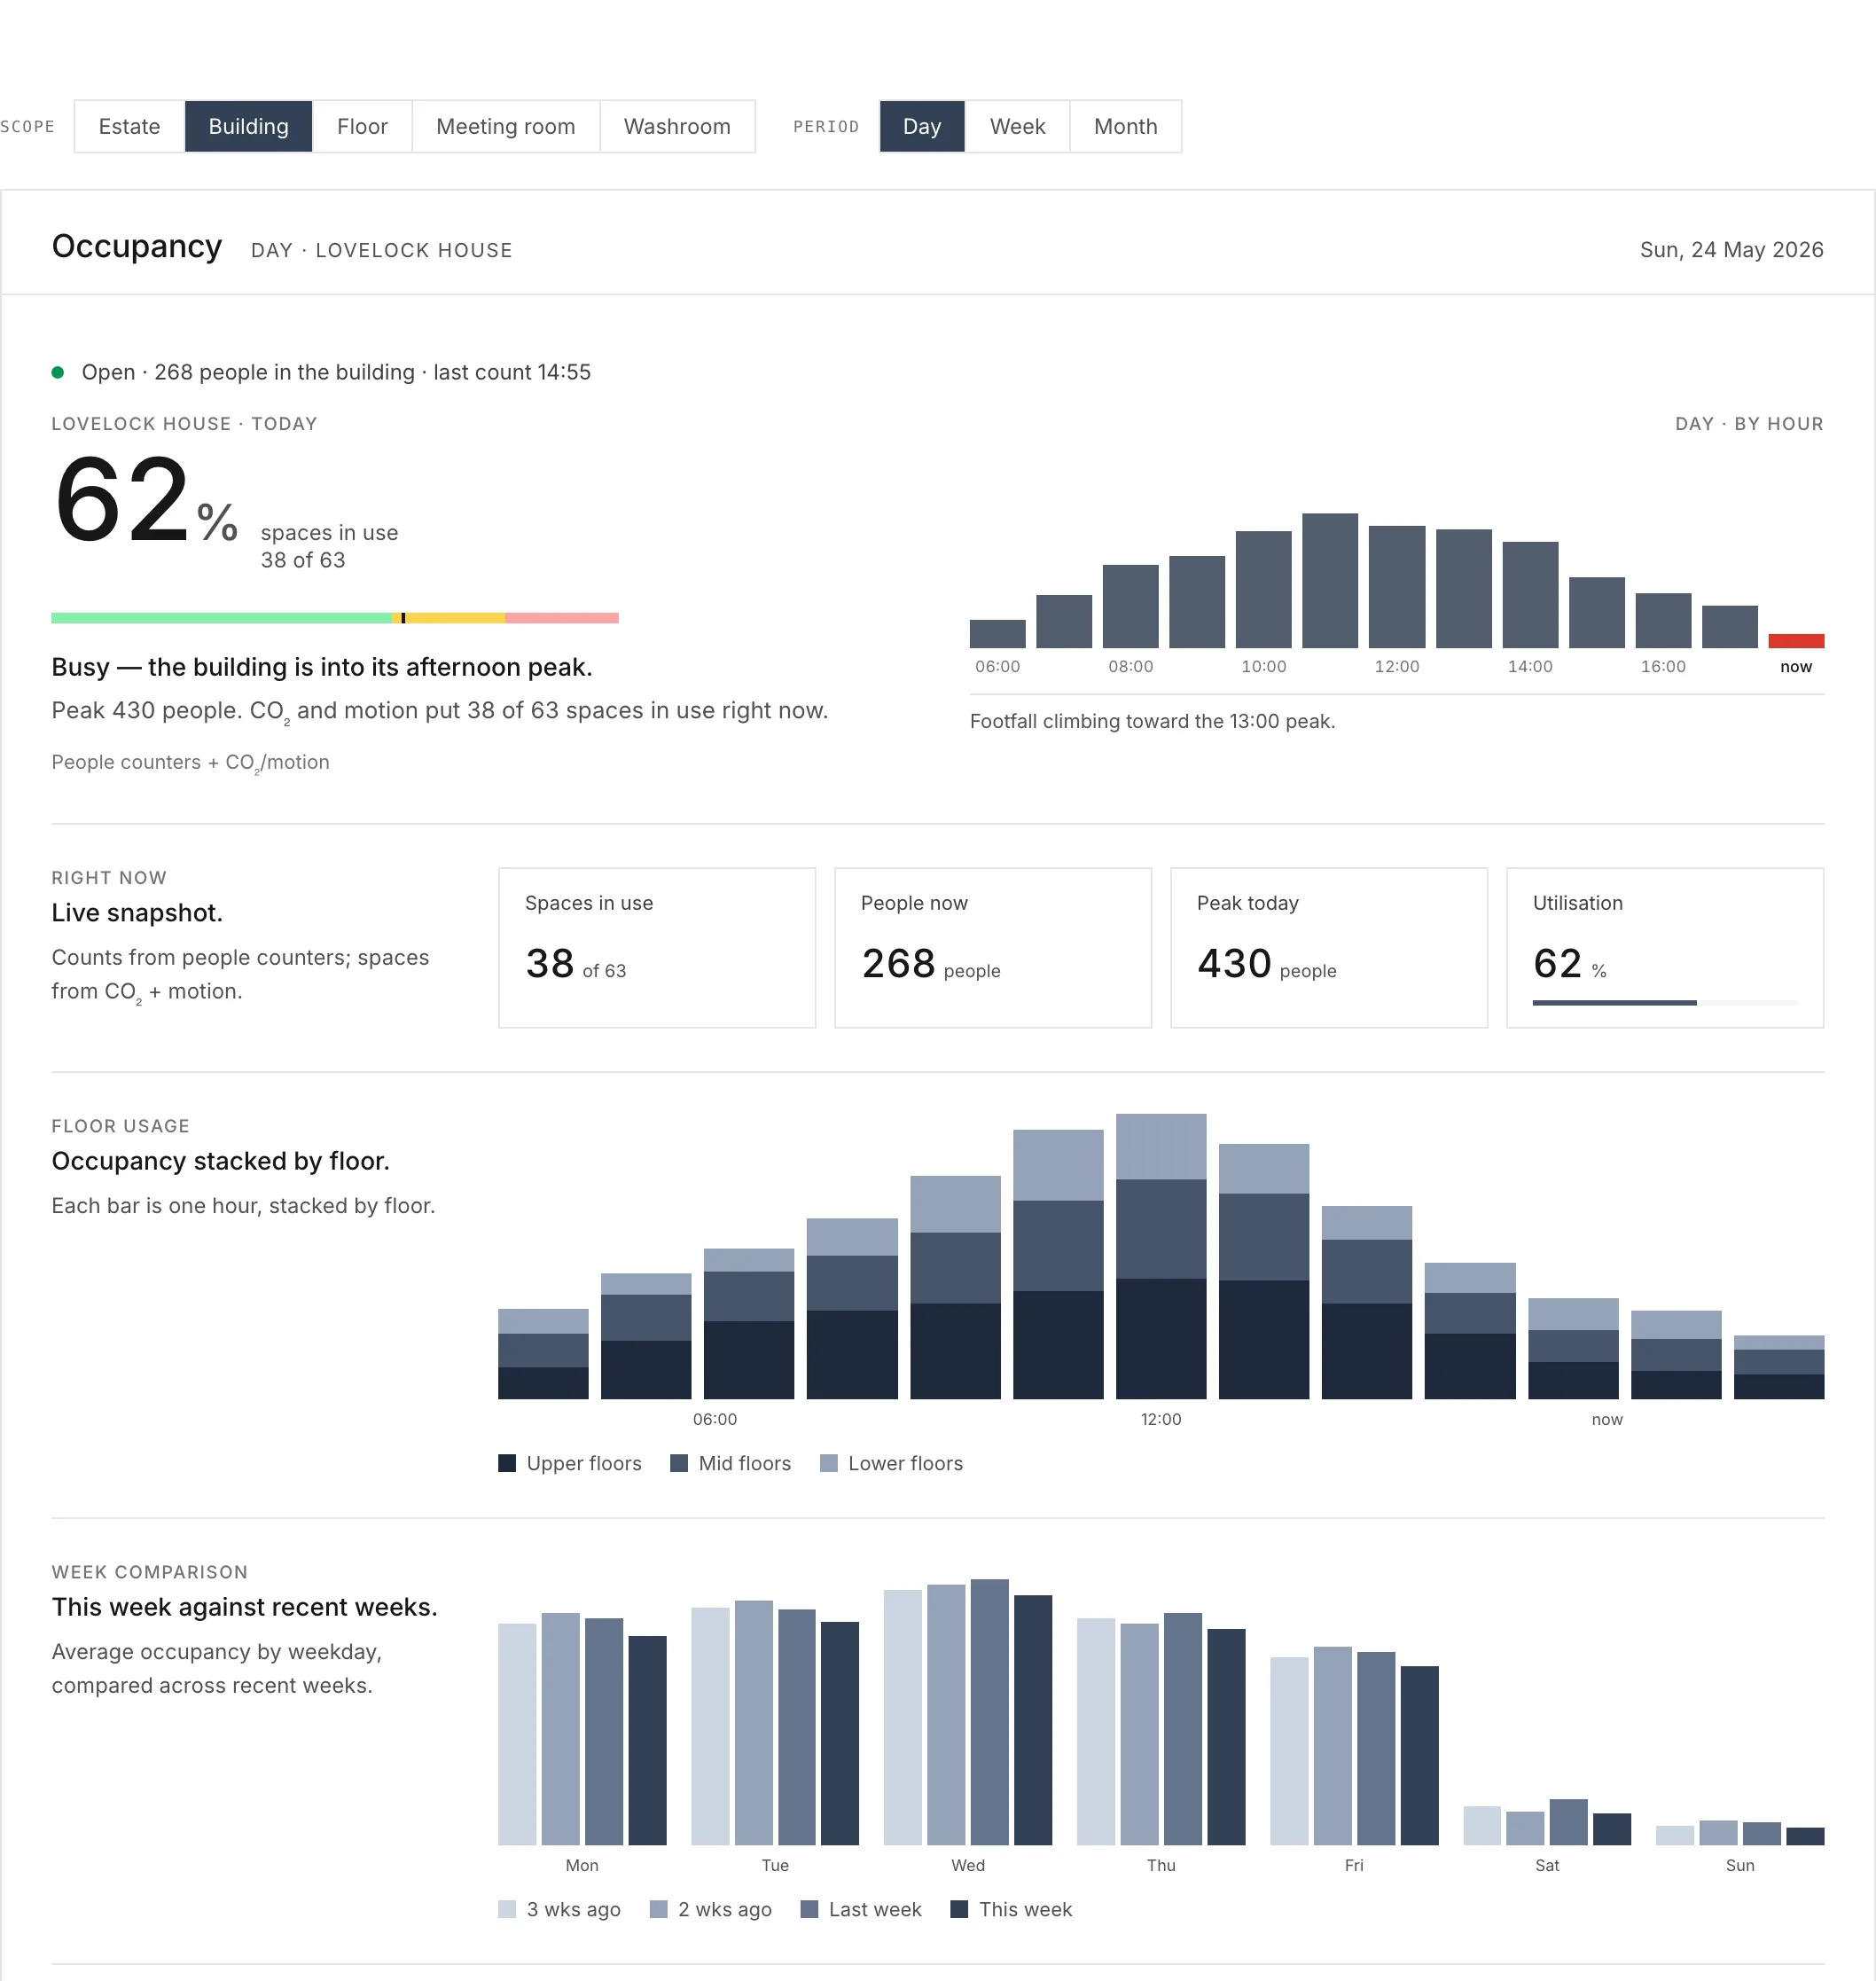The width and height of the screenshot is (1876, 1981).
Task: Switch scope to Washroom
Action: 677,126
